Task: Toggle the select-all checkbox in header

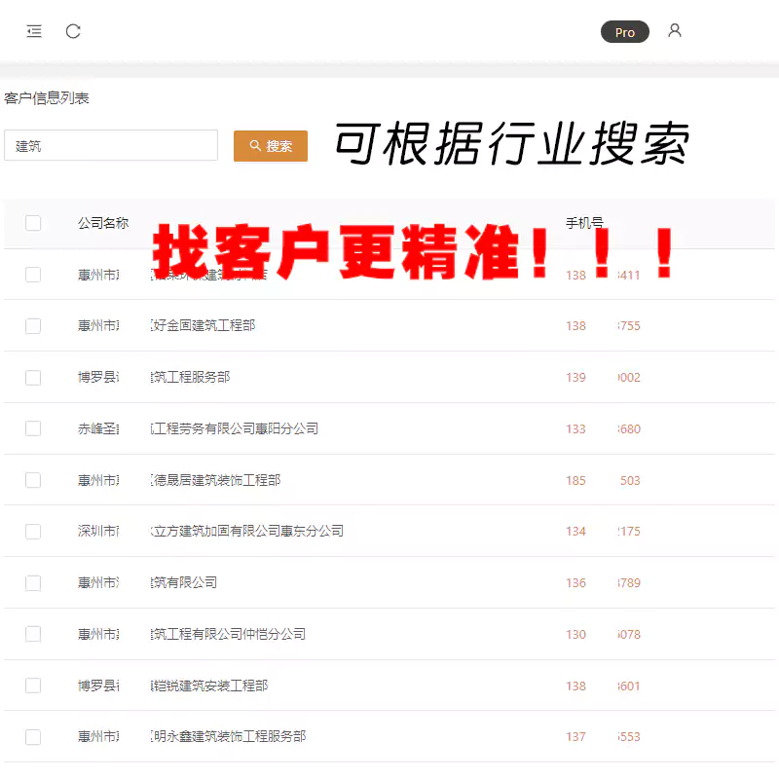Action: [x=33, y=223]
